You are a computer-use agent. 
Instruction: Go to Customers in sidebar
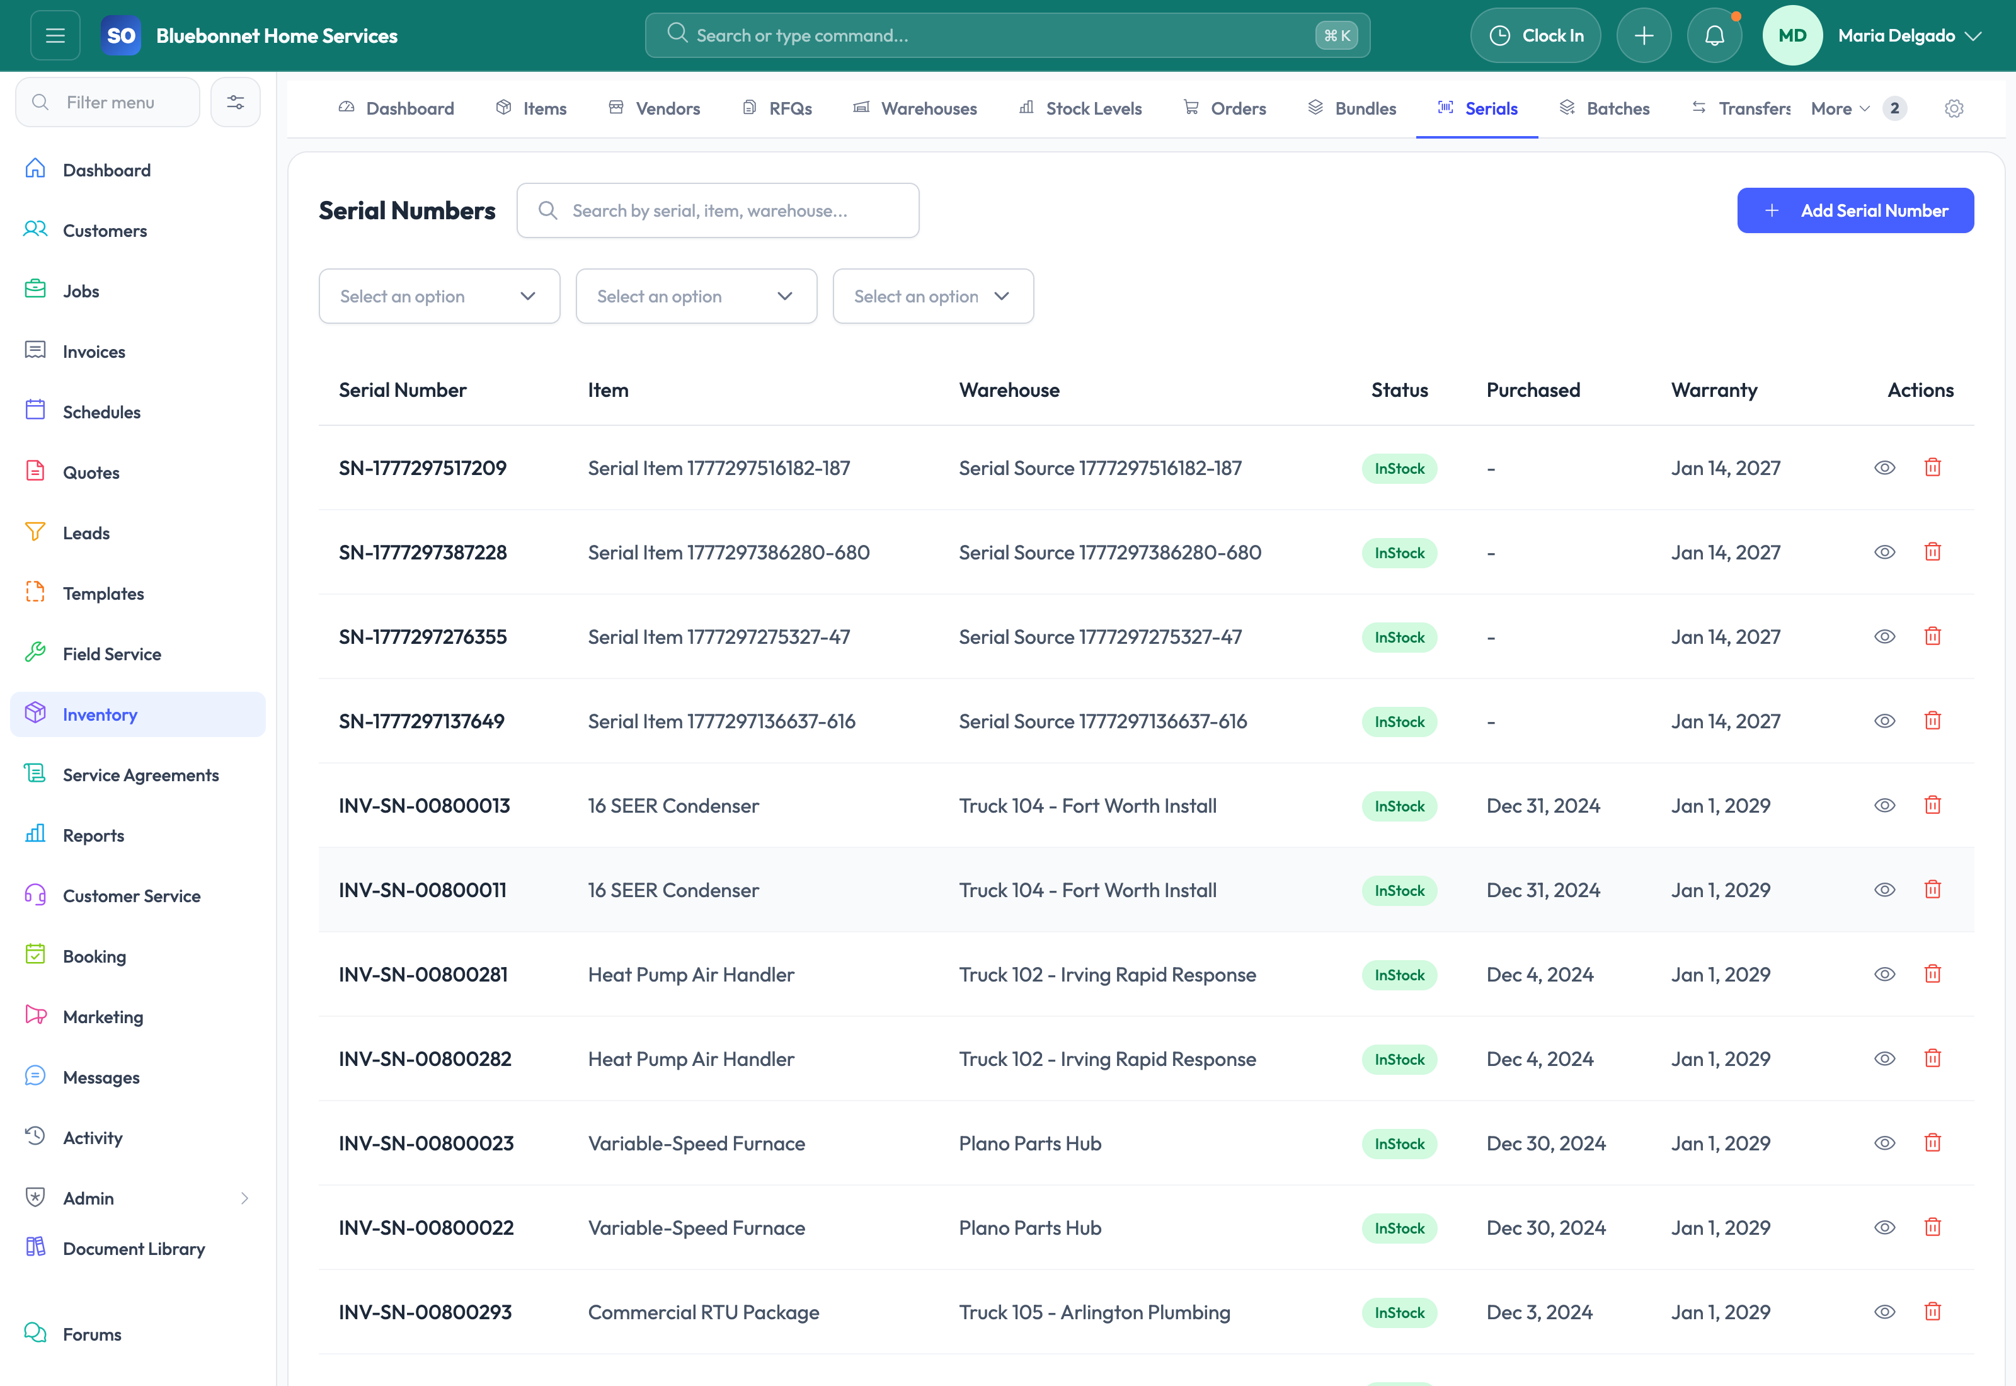click(138, 230)
